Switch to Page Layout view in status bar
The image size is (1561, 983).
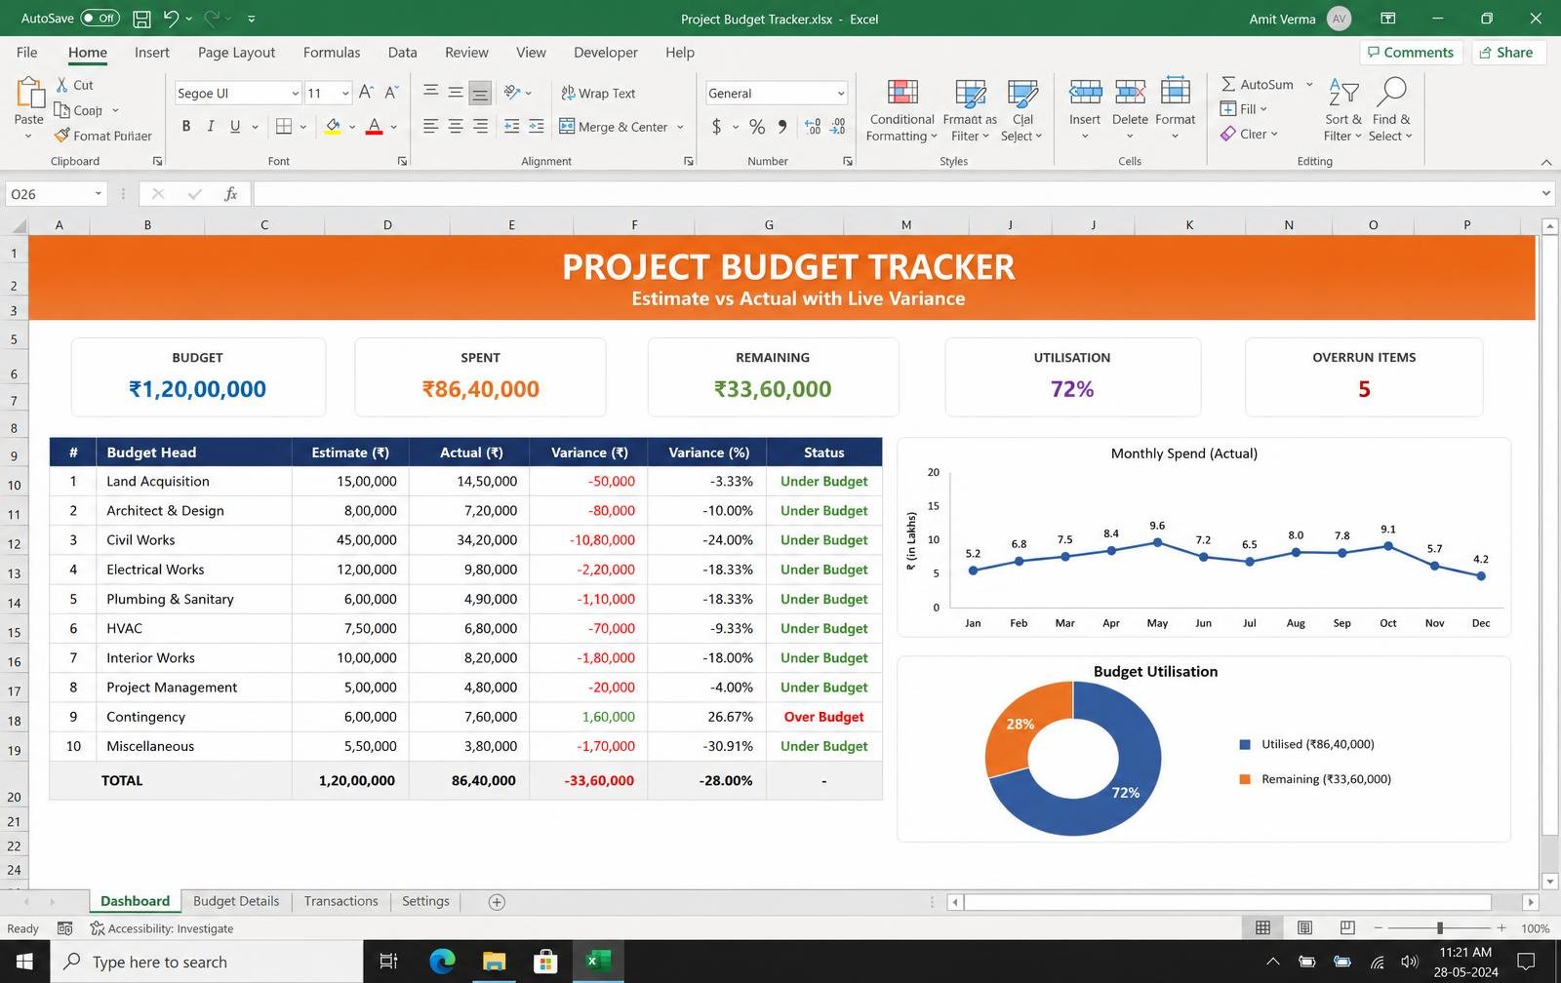[1304, 927]
